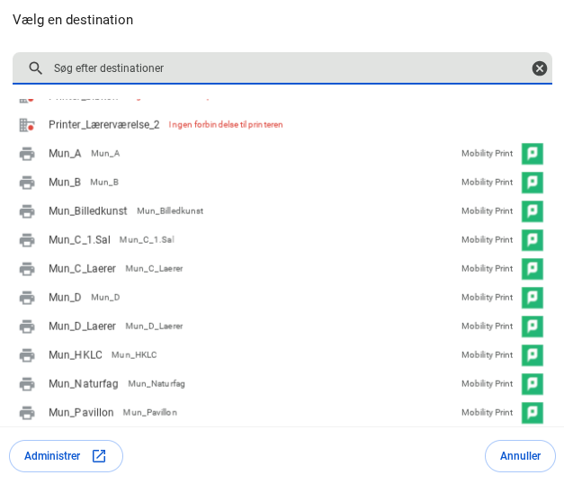Select the Mun_C_1.Sal printer
The height and width of the screenshot is (484, 564).
(79, 240)
